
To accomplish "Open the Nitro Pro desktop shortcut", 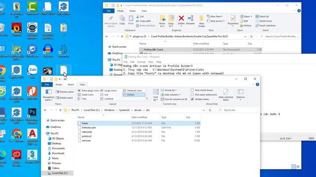I will (32, 93).
